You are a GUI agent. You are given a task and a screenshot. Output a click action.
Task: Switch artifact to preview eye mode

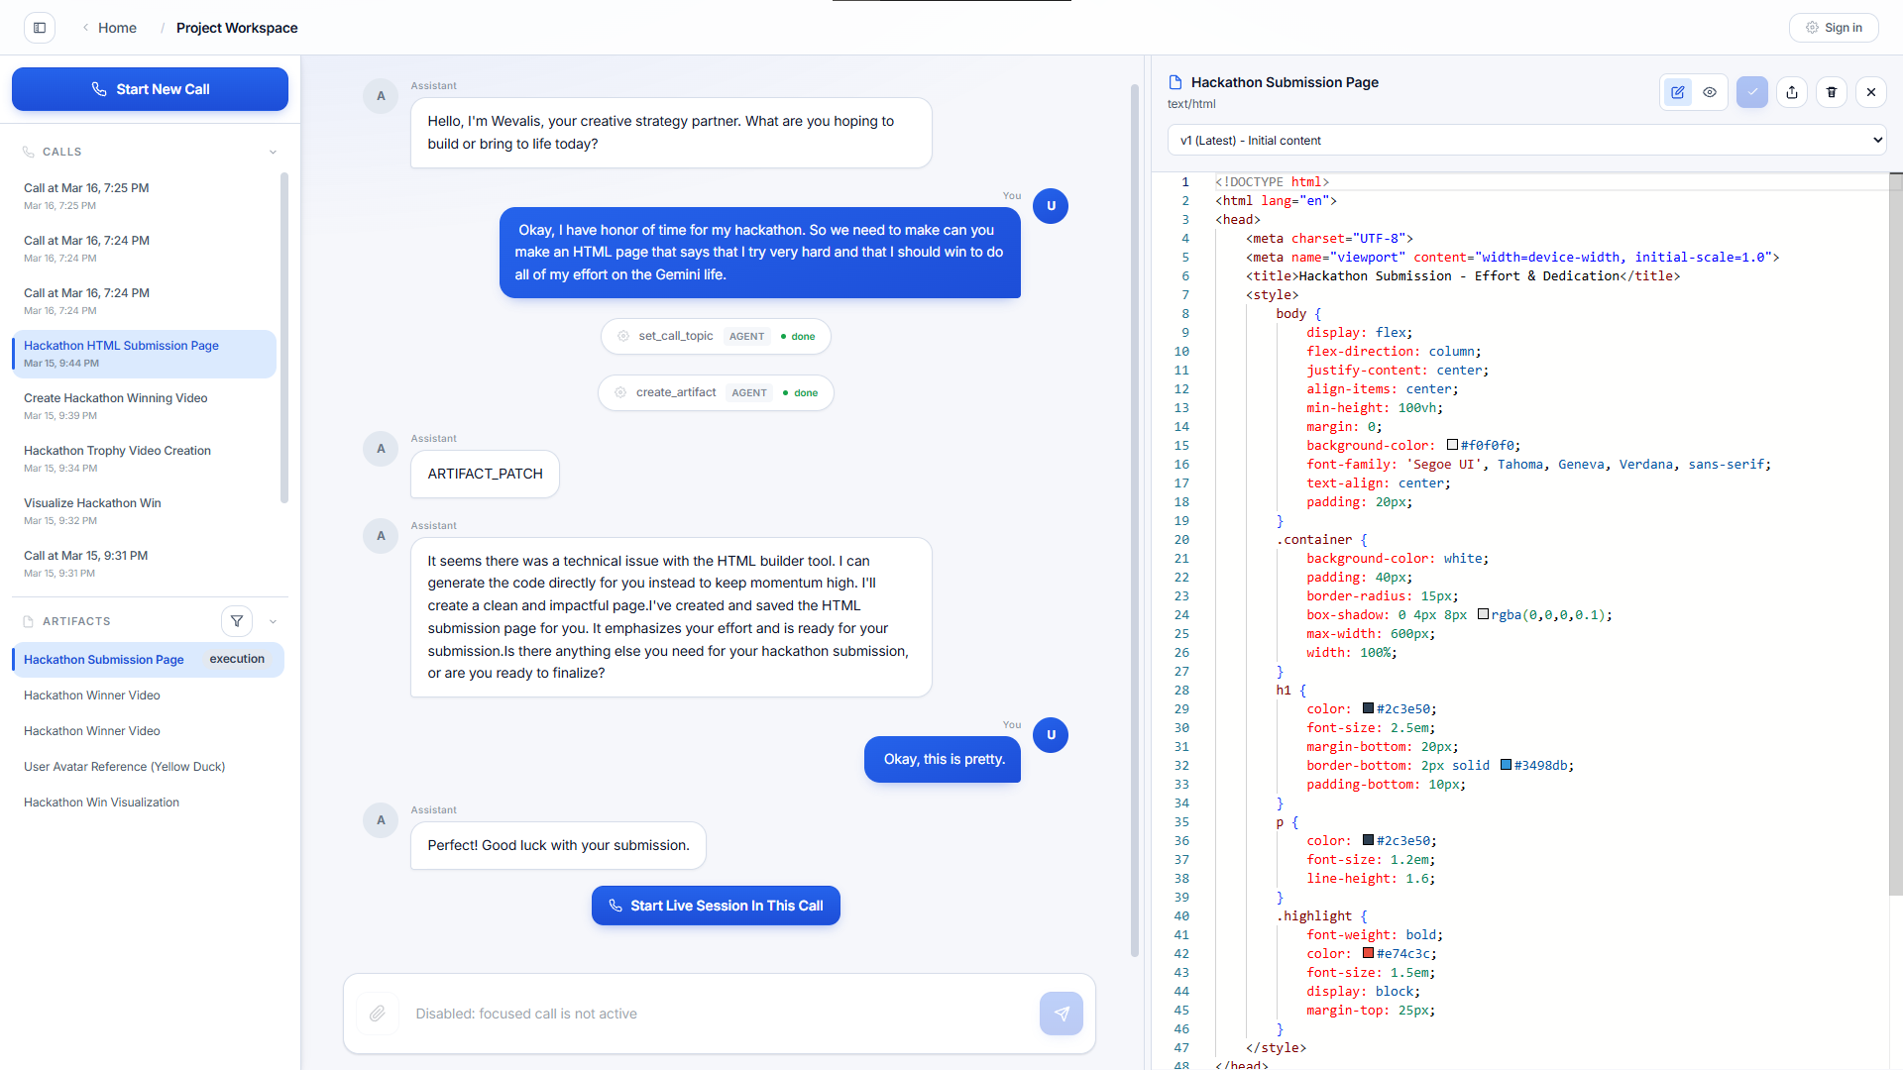(x=1710, y=92)
